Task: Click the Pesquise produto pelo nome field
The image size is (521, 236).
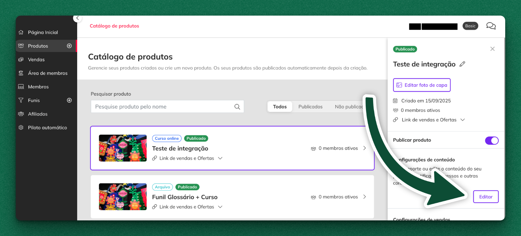Action: point(163,107)
